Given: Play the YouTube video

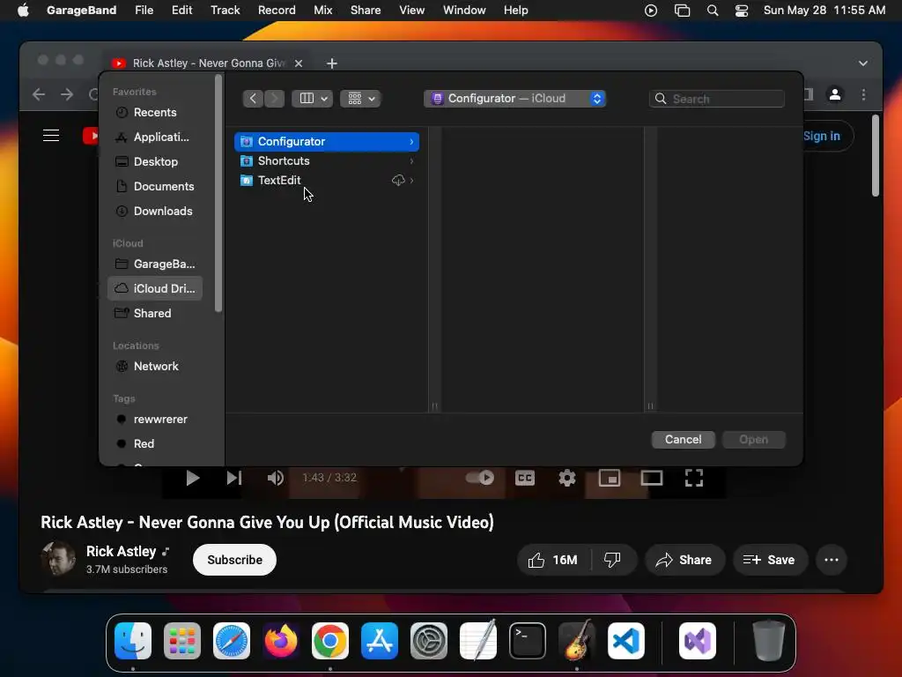Looking at the screenshot, I should click(192, 478).
